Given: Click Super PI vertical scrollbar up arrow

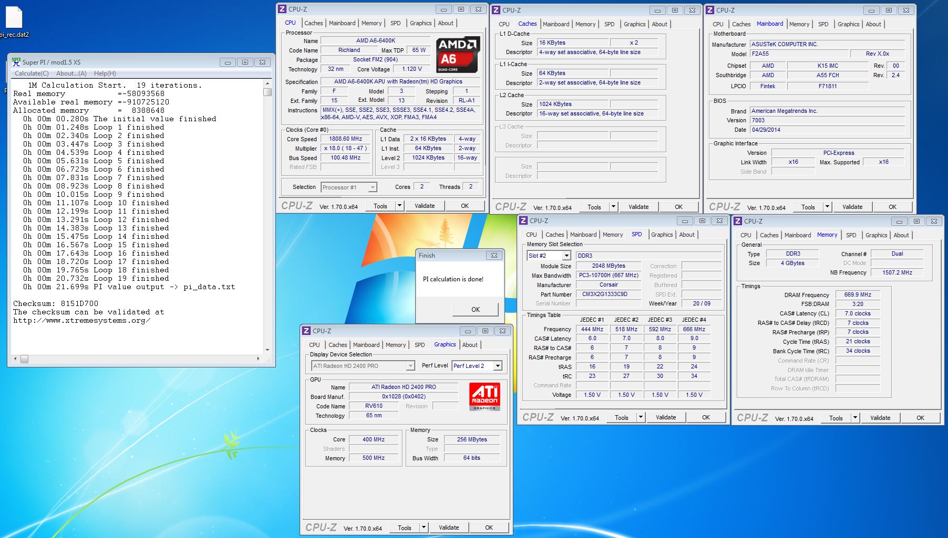Looking at the screenshot, I should [x=267, y=83].
